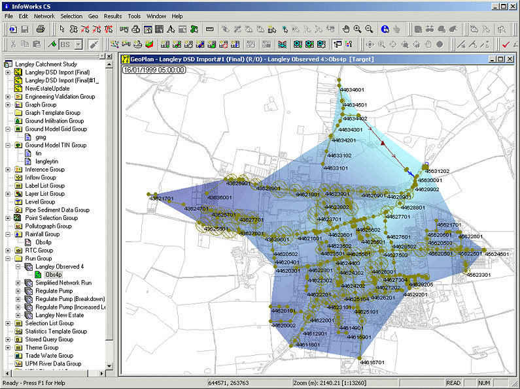Click the Cut scissors icon
Screen dimensions: 520x389
pyautogui.click(x=13, y=44)
